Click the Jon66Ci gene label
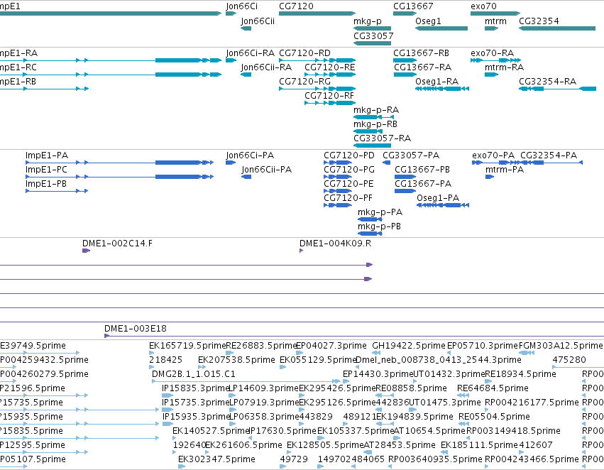 pos(241,6)
